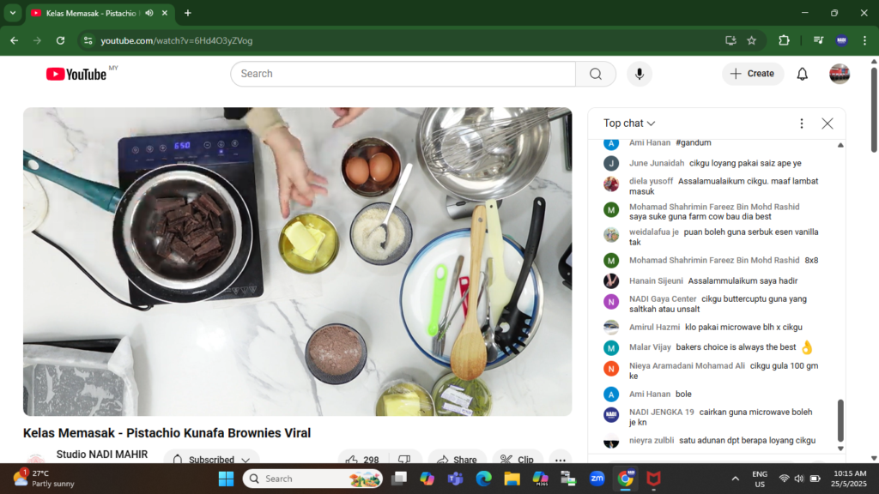
Task: Expand the Top chat dropdown
Action: pyautogui.click(x=629, y=123)
